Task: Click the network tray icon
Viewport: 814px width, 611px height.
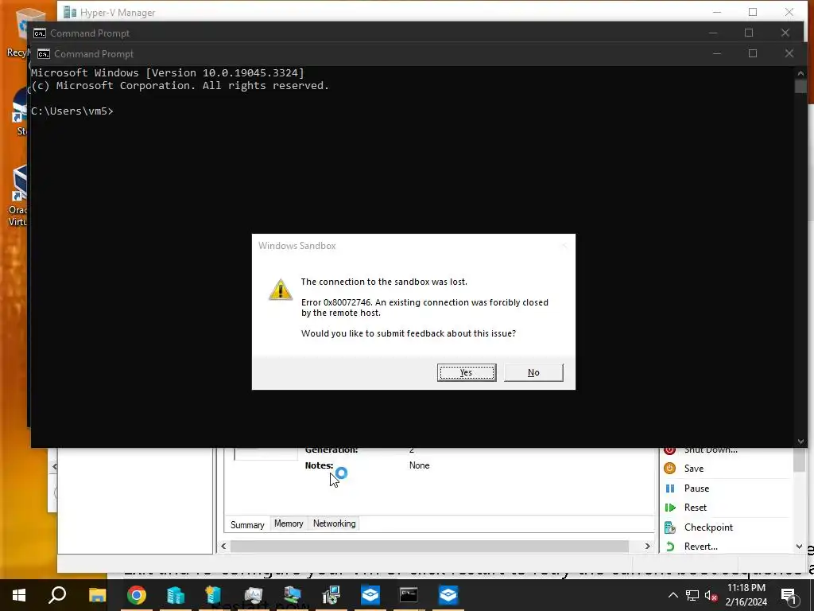Action: point(692,595)
